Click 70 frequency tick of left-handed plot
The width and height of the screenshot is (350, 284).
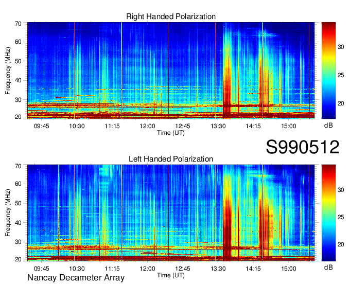click(x=18, y=166)
